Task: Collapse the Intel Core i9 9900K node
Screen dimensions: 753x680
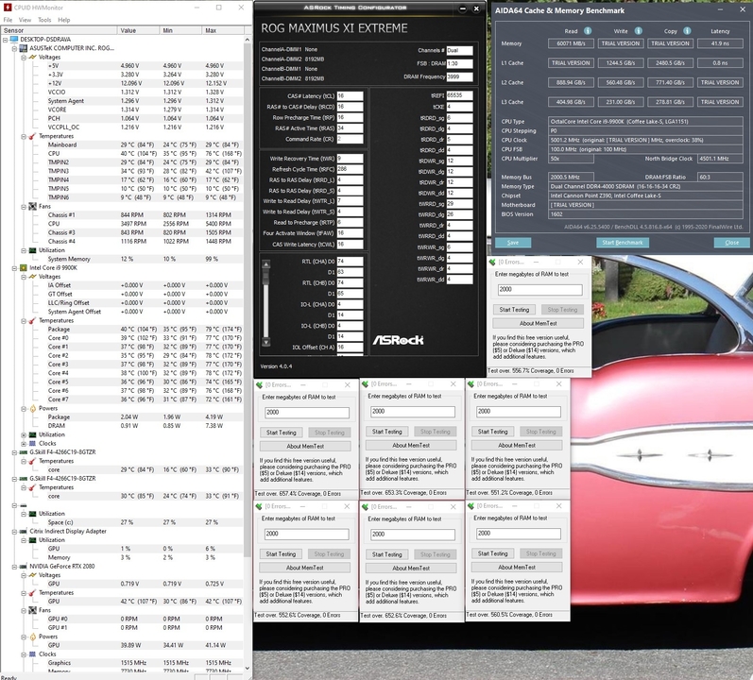Action: [x=14, y=268]
